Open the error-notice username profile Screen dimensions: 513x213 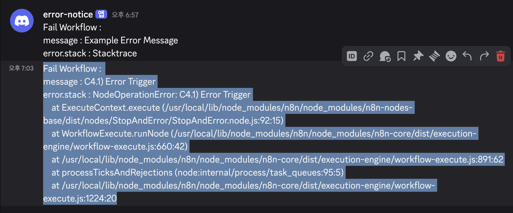[68, 14]
